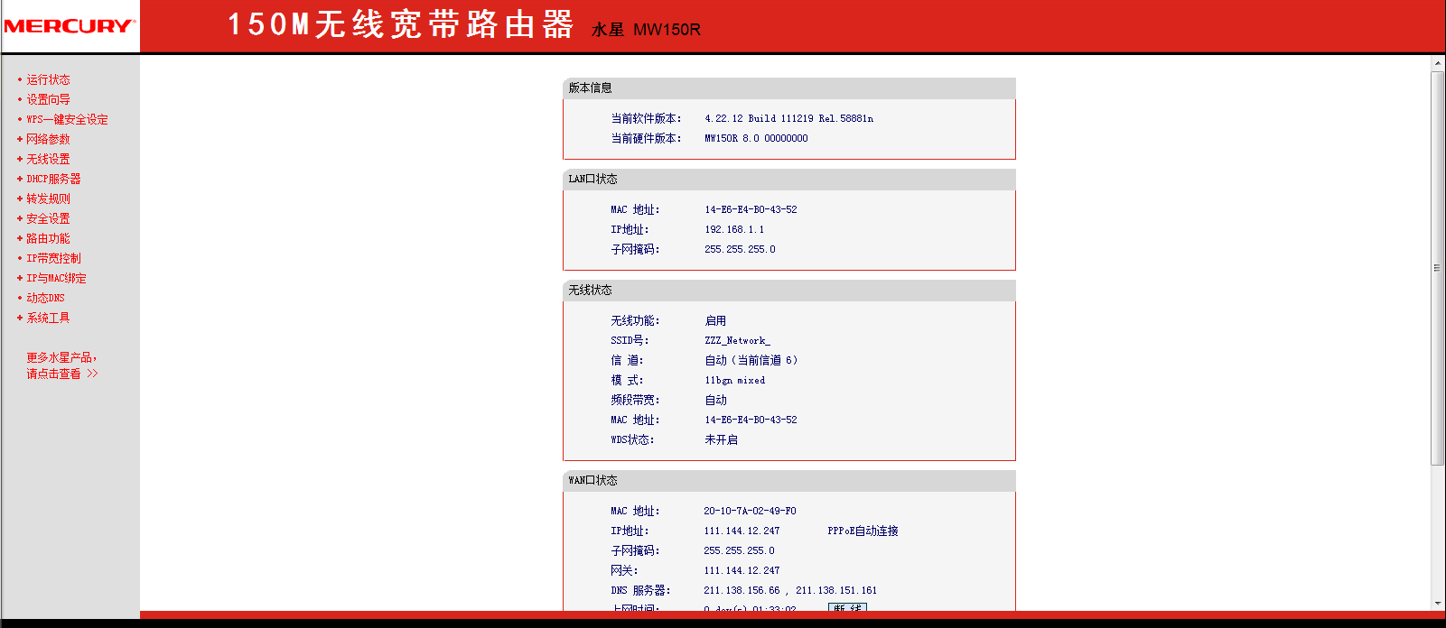Open the 动态DNS page
This screenshot has width=1446, height=628.
[45, 298]
